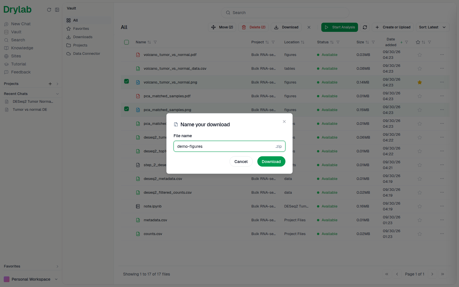Open the three-dot menu for counts.csv
Viewport: 459px width, 287px height.
coord(442,234)
